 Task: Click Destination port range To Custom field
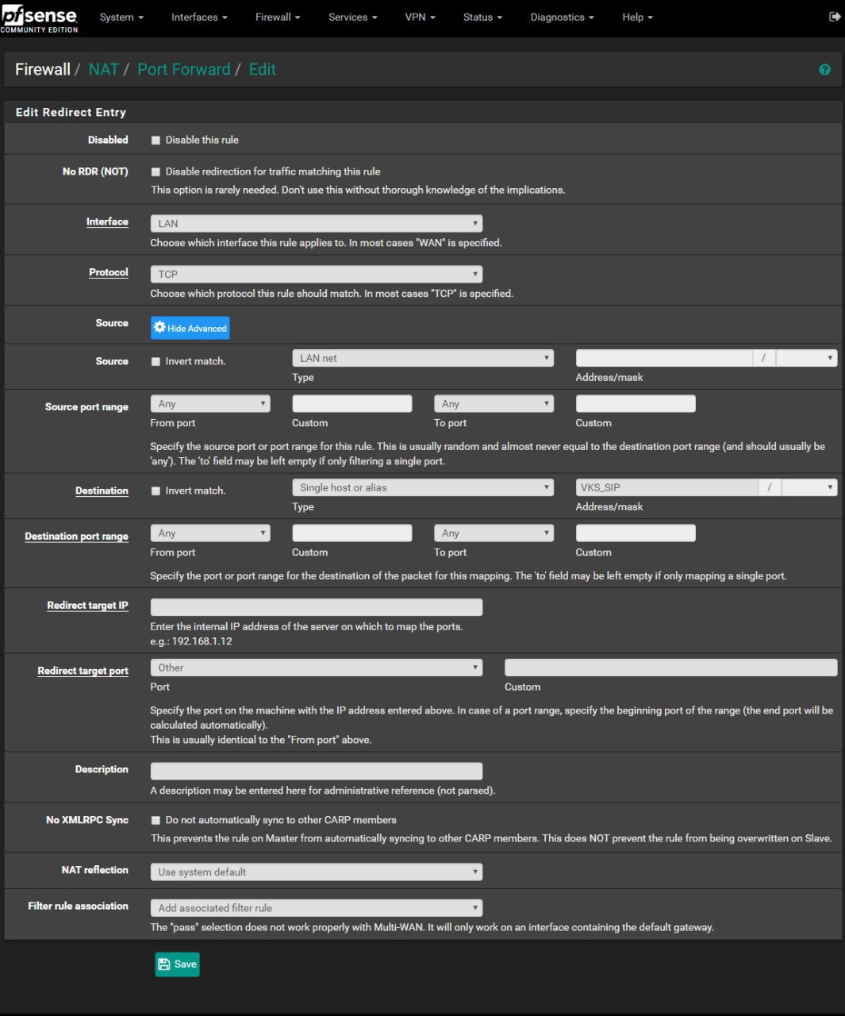coord(636,533)
